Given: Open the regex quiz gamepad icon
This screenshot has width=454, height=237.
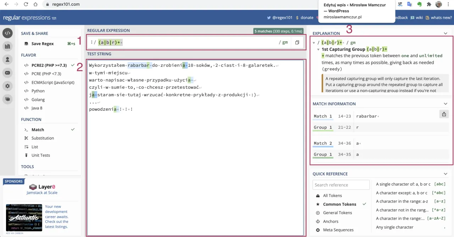Looking at the screenshot, I should click(x=7, y=73).
